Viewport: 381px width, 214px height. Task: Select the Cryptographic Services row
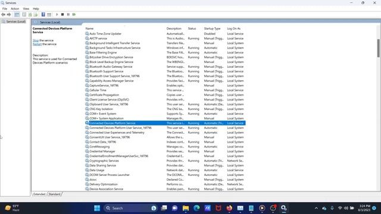pyautogui.click(x=165, y=161)
